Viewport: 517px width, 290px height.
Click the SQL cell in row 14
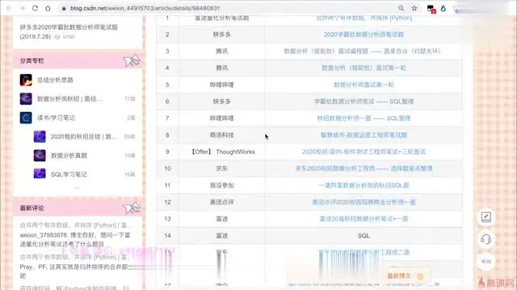pyautogui.click(x=364, y=236)
